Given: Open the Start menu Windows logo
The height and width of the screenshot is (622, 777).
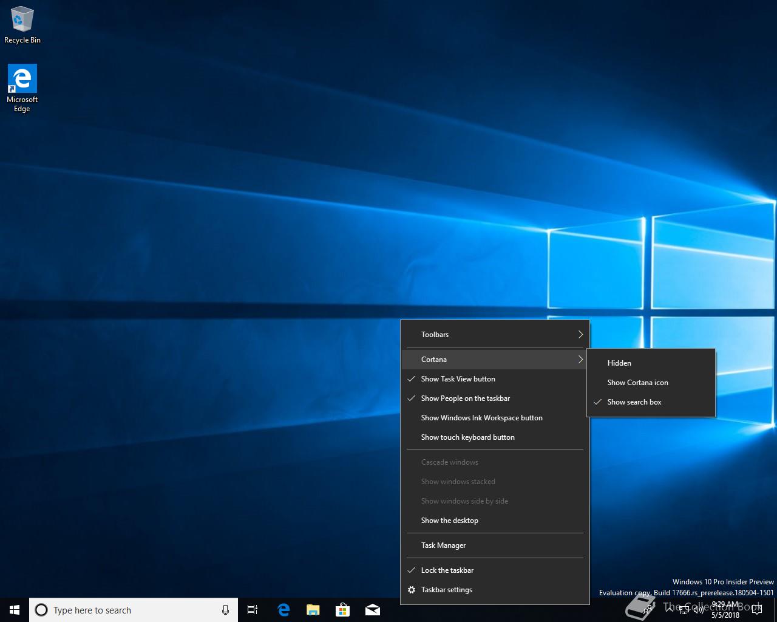Looking at the screenshot, I should click(15, 610).
